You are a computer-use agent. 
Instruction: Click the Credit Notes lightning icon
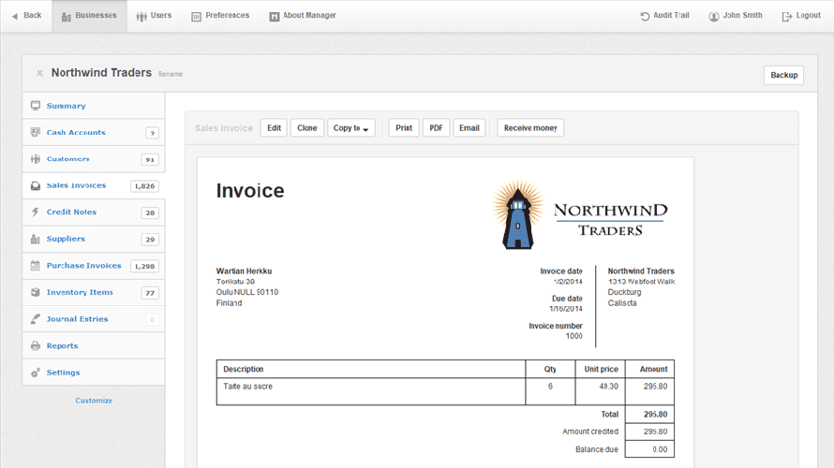point(36,212)
